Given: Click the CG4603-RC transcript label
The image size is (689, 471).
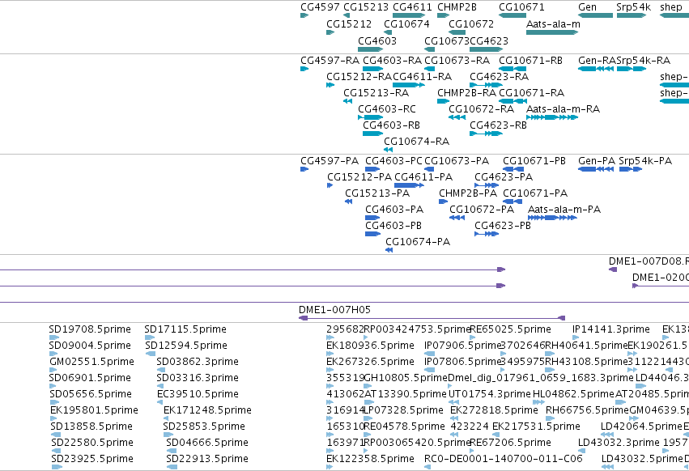Looking at the screenshot, I should coord(387,109).
